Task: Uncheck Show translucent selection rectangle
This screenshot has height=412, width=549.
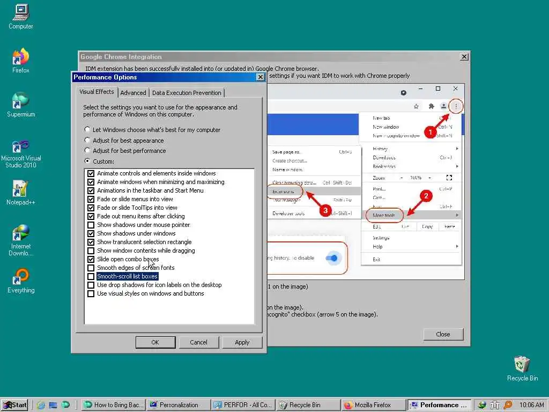Action: click(91, 242)
